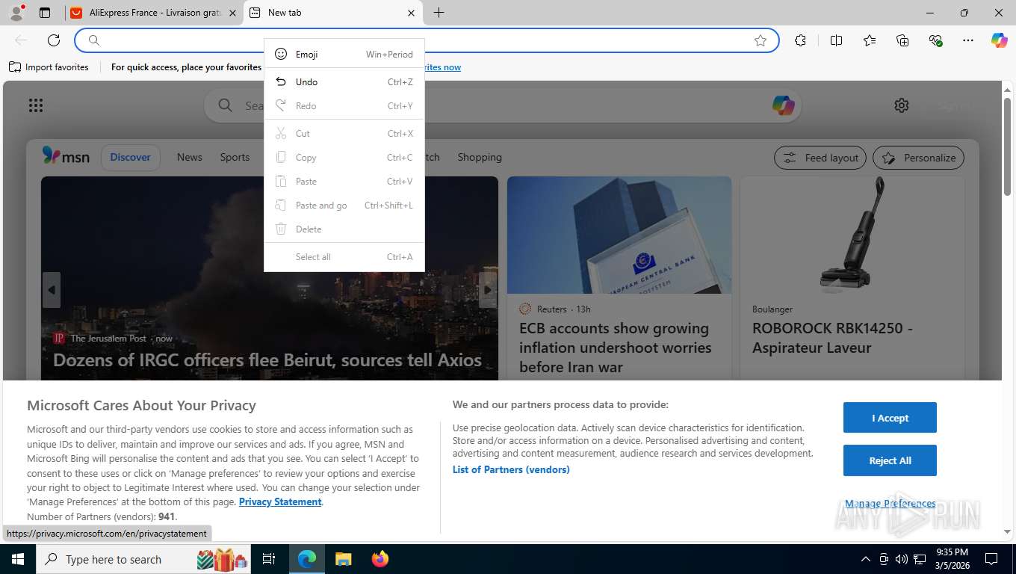Choose Select all from context menu
This screenshot has width=1016, height=574.
[344, 256]
